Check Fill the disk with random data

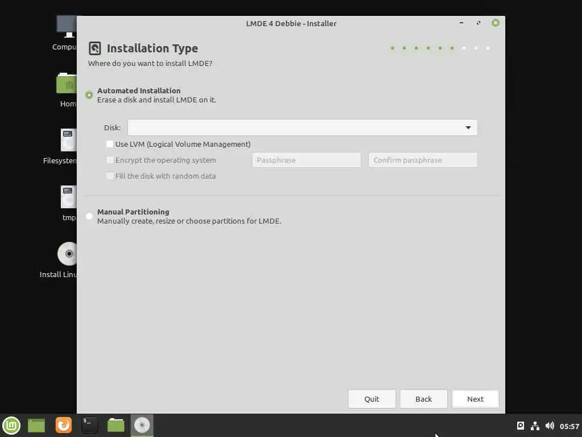pyautogui.click(x=110, y=176)
